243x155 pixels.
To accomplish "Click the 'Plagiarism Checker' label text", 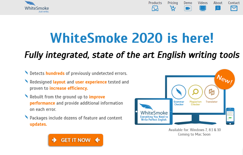I will (x=195, y=103).
